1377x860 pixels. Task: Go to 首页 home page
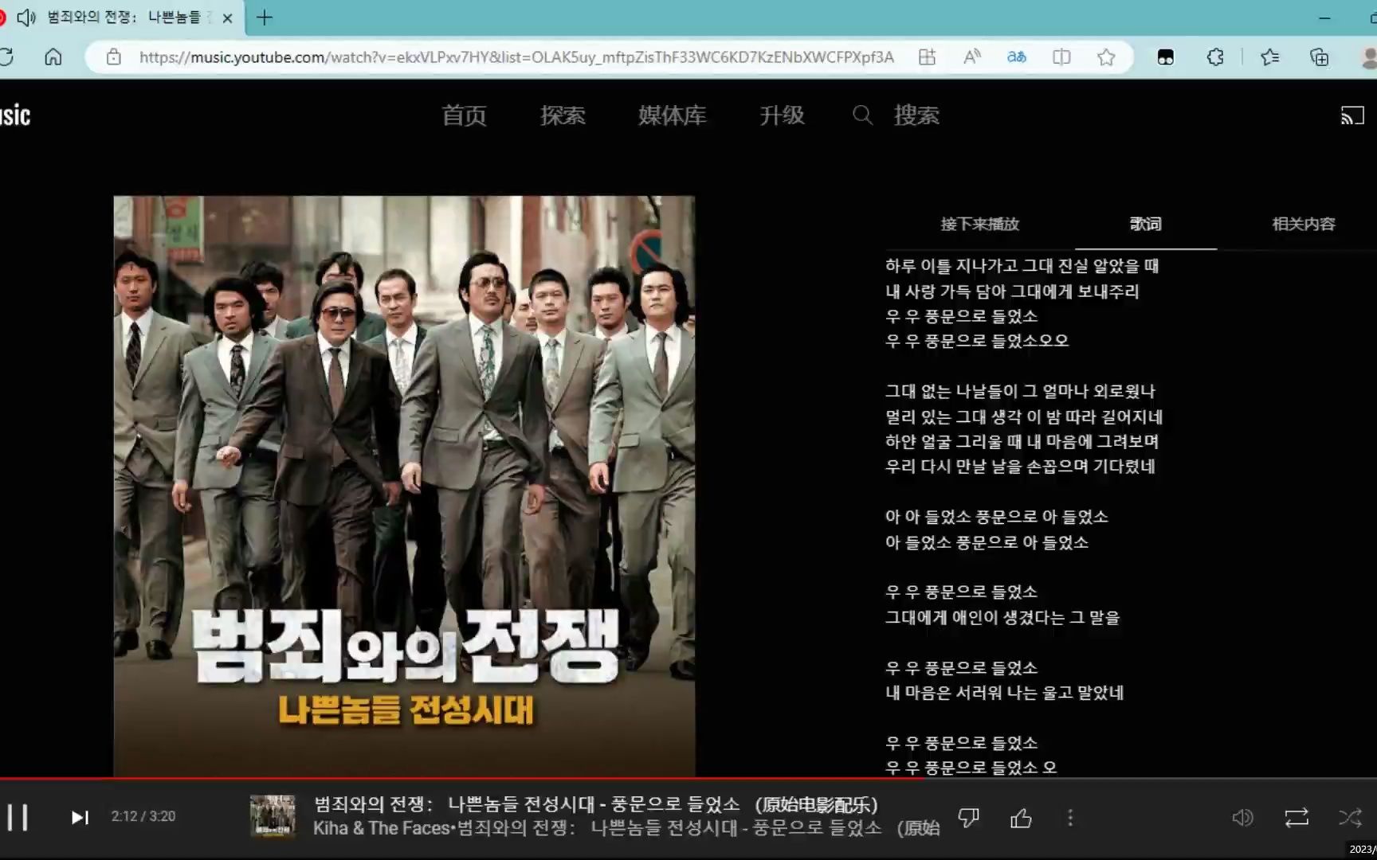tap(465, 115)
